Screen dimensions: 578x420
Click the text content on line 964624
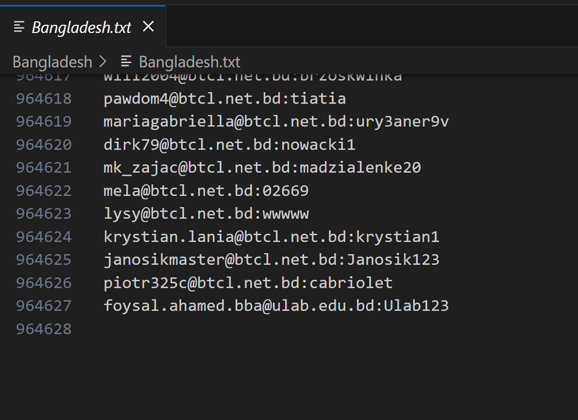[271, 237]
